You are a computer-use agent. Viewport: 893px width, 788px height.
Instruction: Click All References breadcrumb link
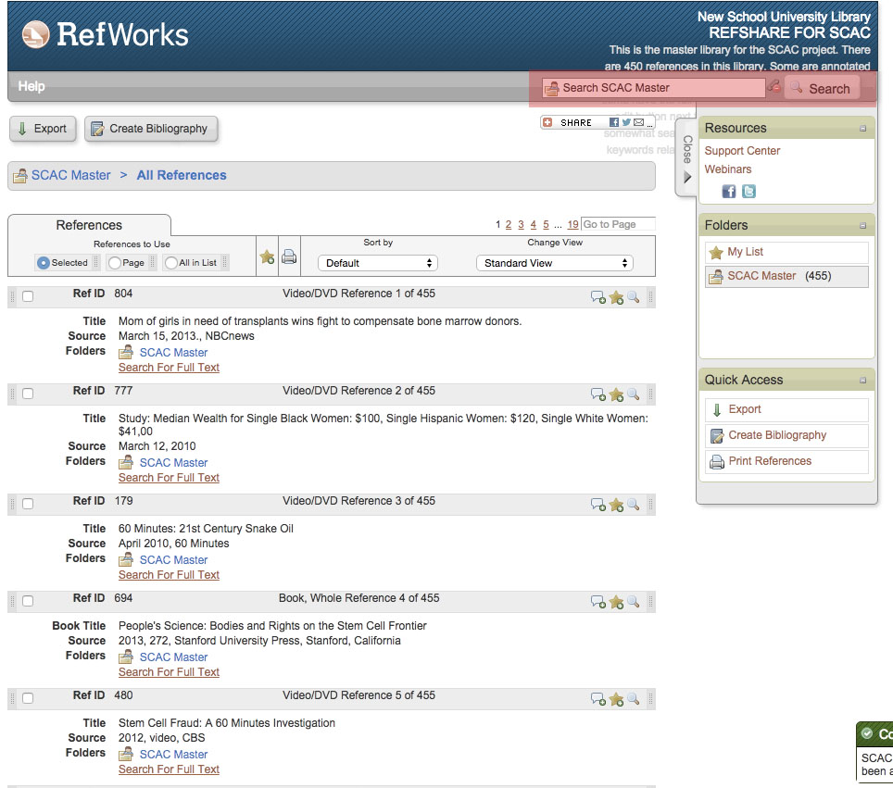tap(182, 175)
